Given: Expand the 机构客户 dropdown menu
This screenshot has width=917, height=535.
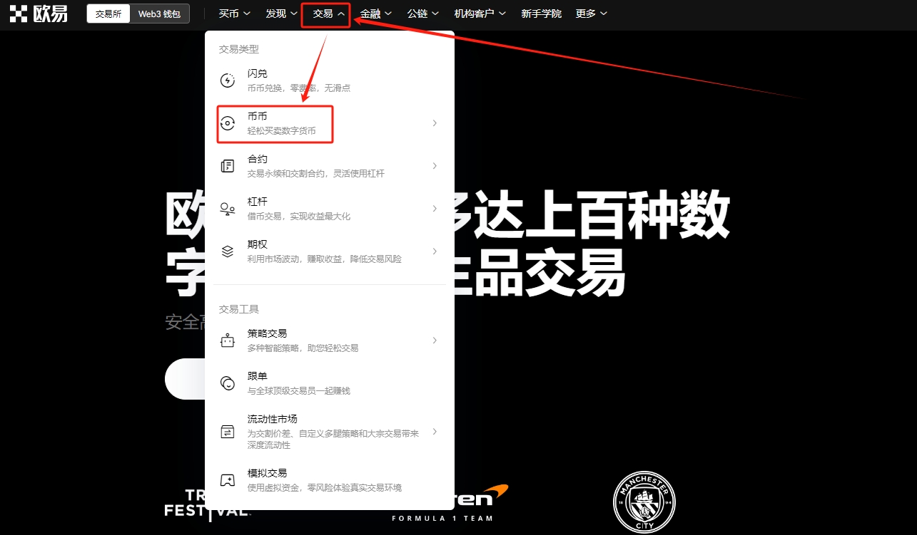Looking at the screenshot, I should pyautogui.click(x=480, y=14).
